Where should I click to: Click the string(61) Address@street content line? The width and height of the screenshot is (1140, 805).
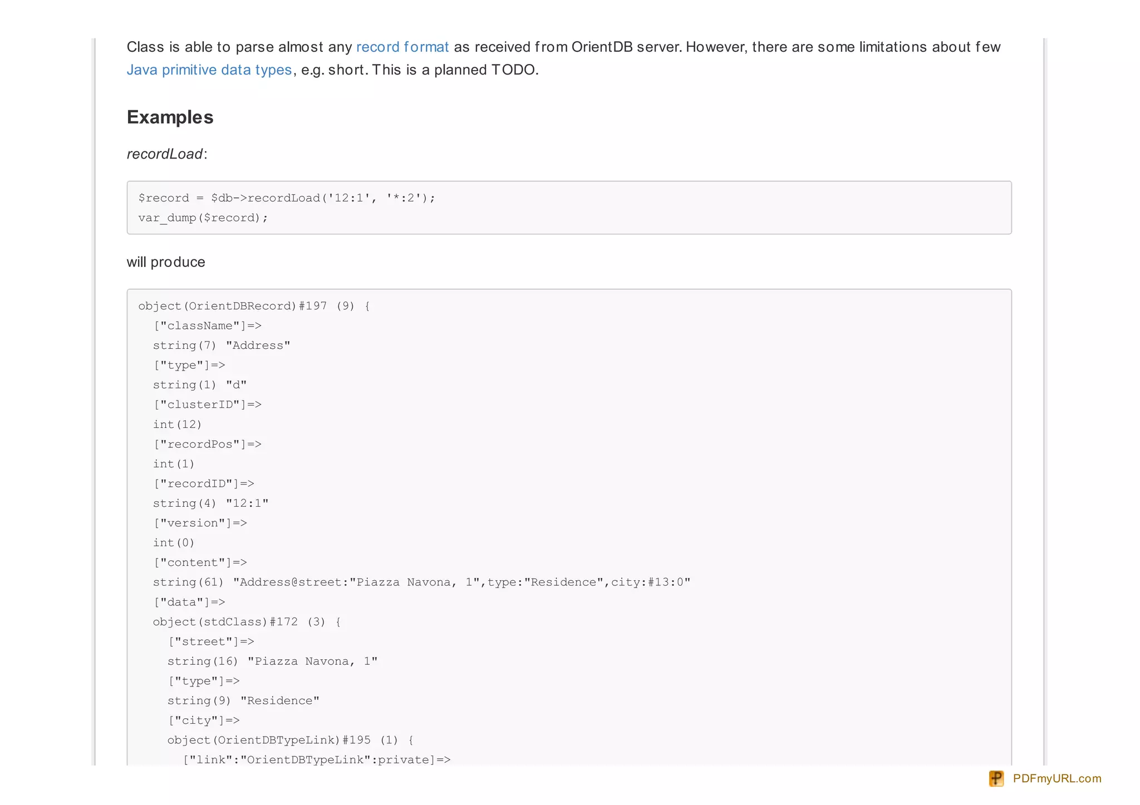point(421,582)
